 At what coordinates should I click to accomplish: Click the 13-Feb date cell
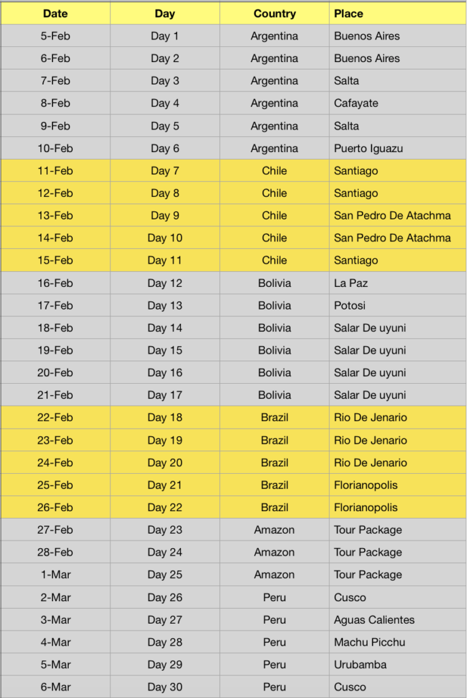[55, 215]
